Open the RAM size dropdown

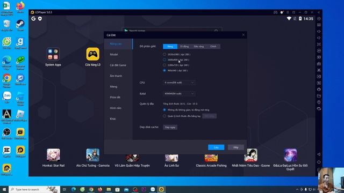[179, 93]
